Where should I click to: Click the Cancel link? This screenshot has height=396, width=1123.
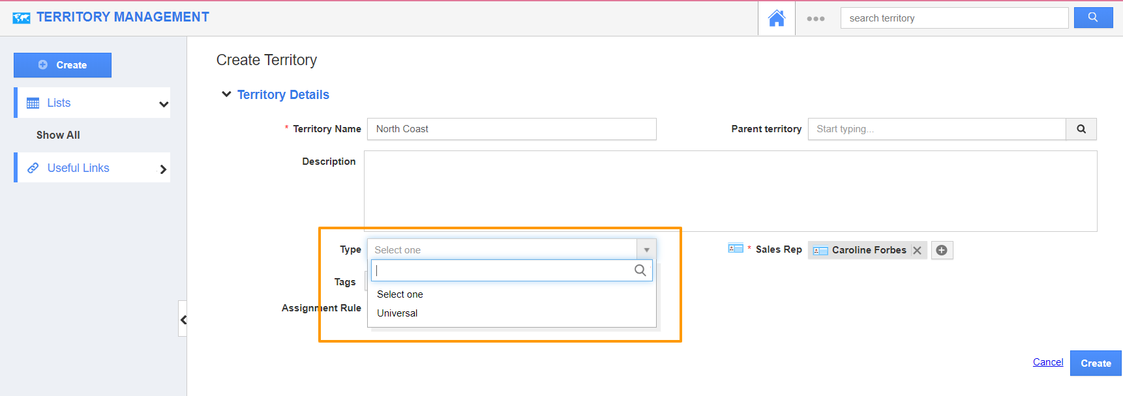[1047, 362]
